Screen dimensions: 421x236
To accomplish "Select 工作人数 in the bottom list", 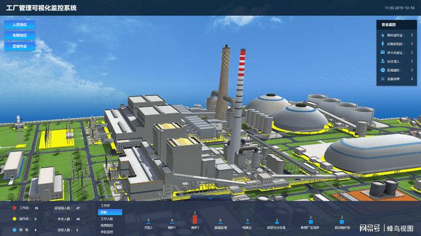I will click(x=107, y=219).
